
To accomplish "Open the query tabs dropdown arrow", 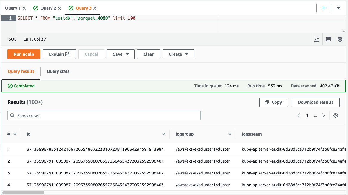I will pos(338,8).
